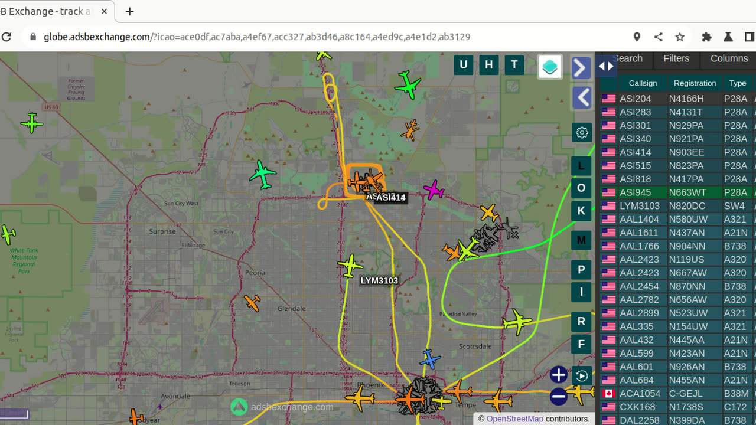Open site information icon in address bar
This screenshot has height=425, width=756.
[x=32, y=37]
